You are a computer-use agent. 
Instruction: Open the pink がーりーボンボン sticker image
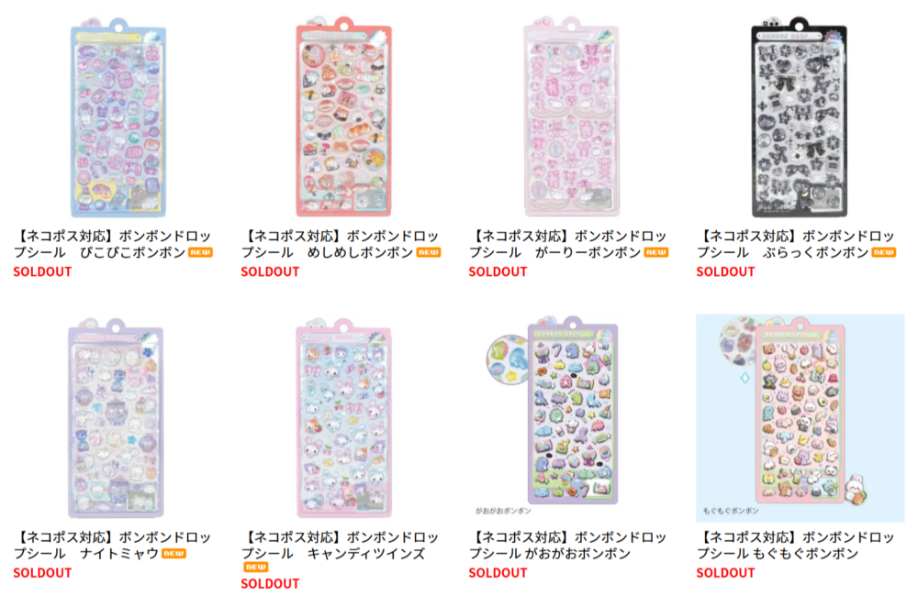point(571,117)
